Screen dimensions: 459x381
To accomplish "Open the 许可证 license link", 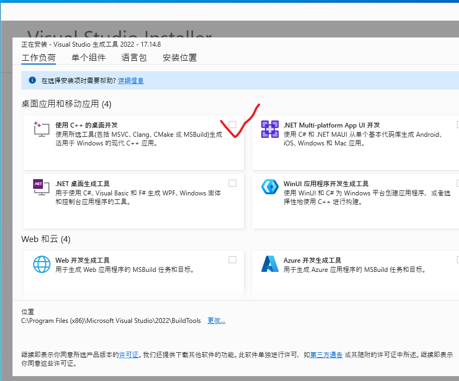I will (129, 355).
